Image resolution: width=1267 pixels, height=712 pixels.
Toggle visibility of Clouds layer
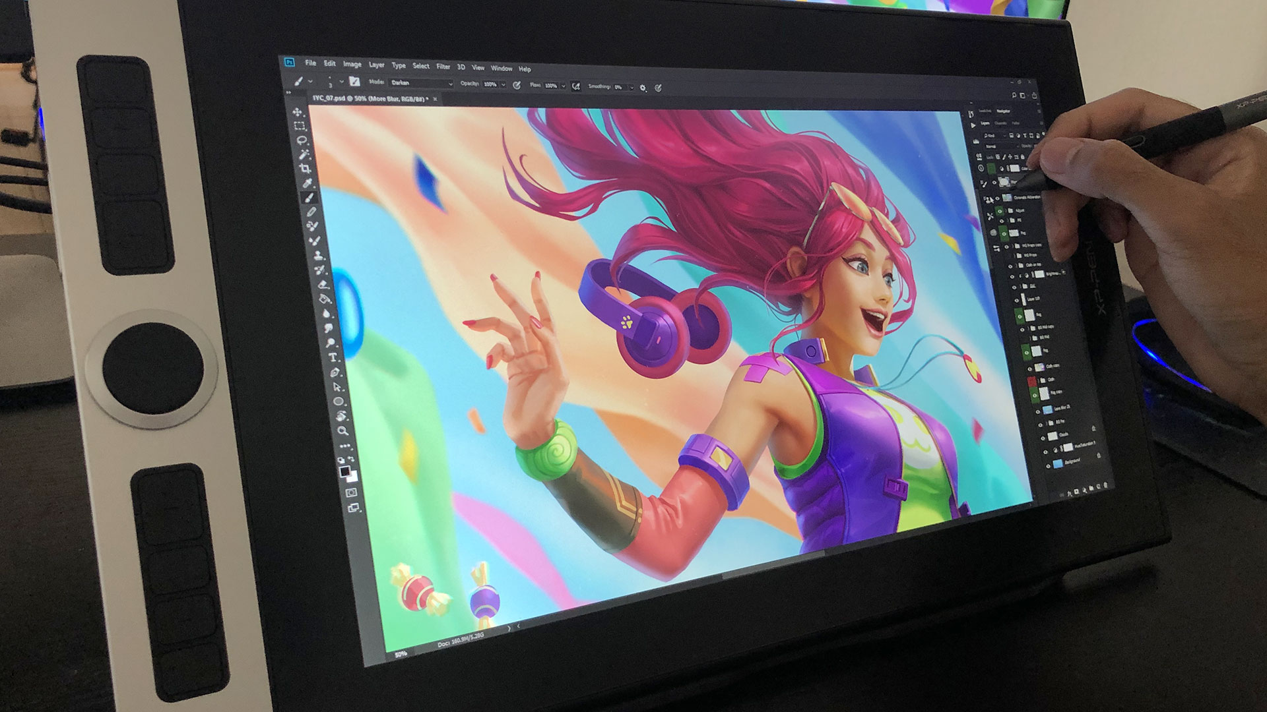pos(1043,437)
